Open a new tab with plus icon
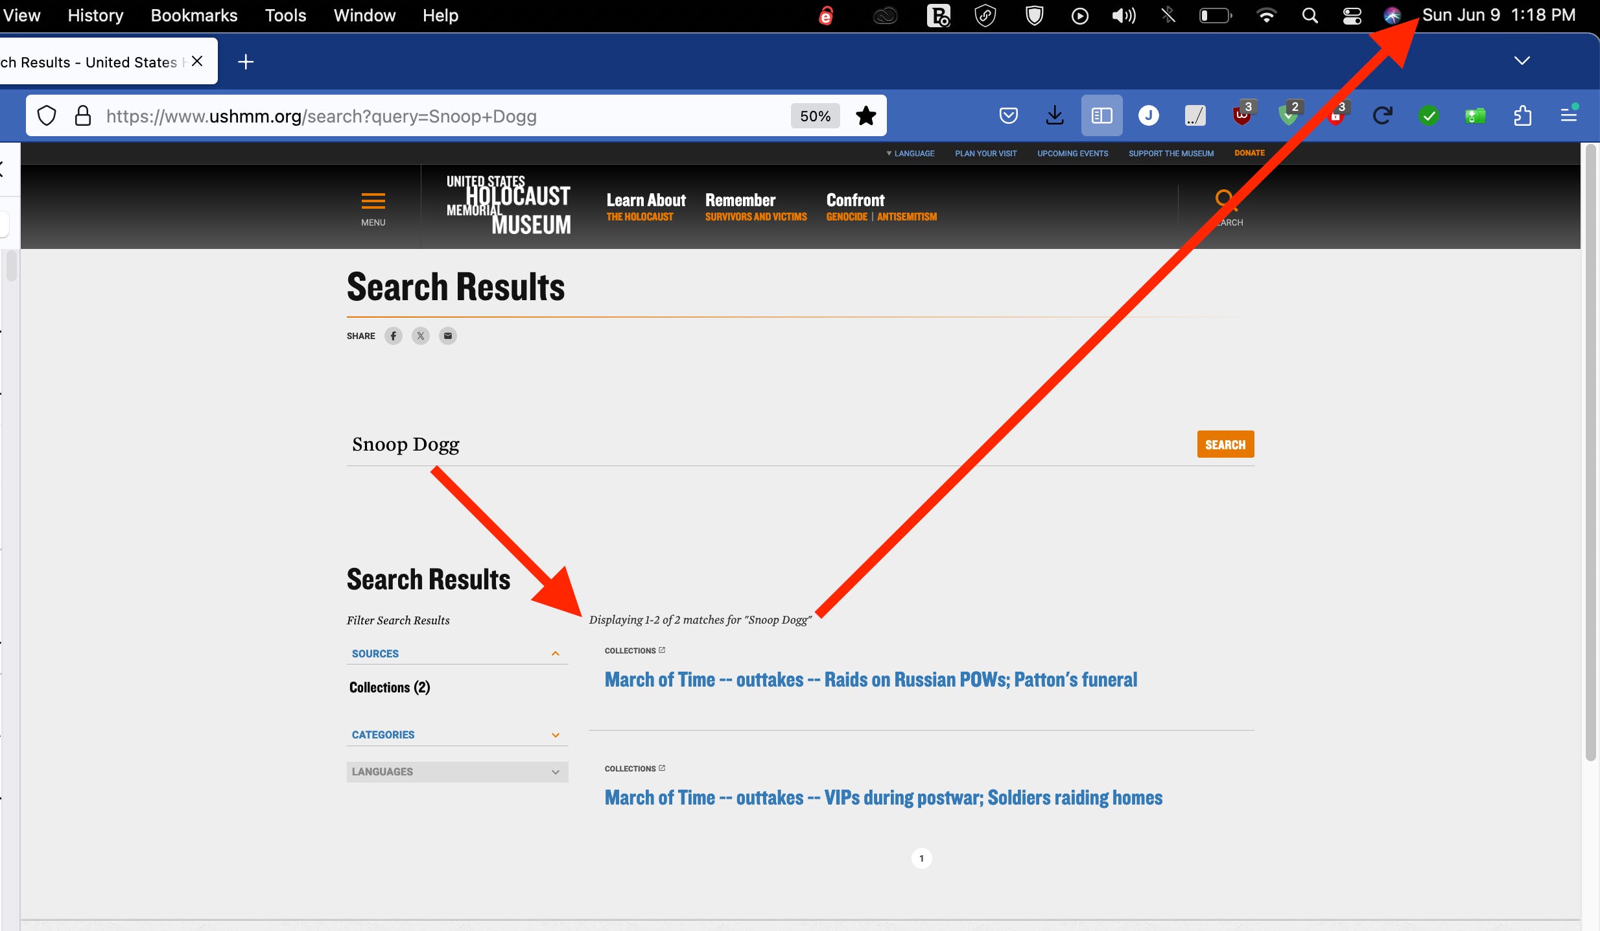This screenshot has height=931, width=1600. [246, 62]
